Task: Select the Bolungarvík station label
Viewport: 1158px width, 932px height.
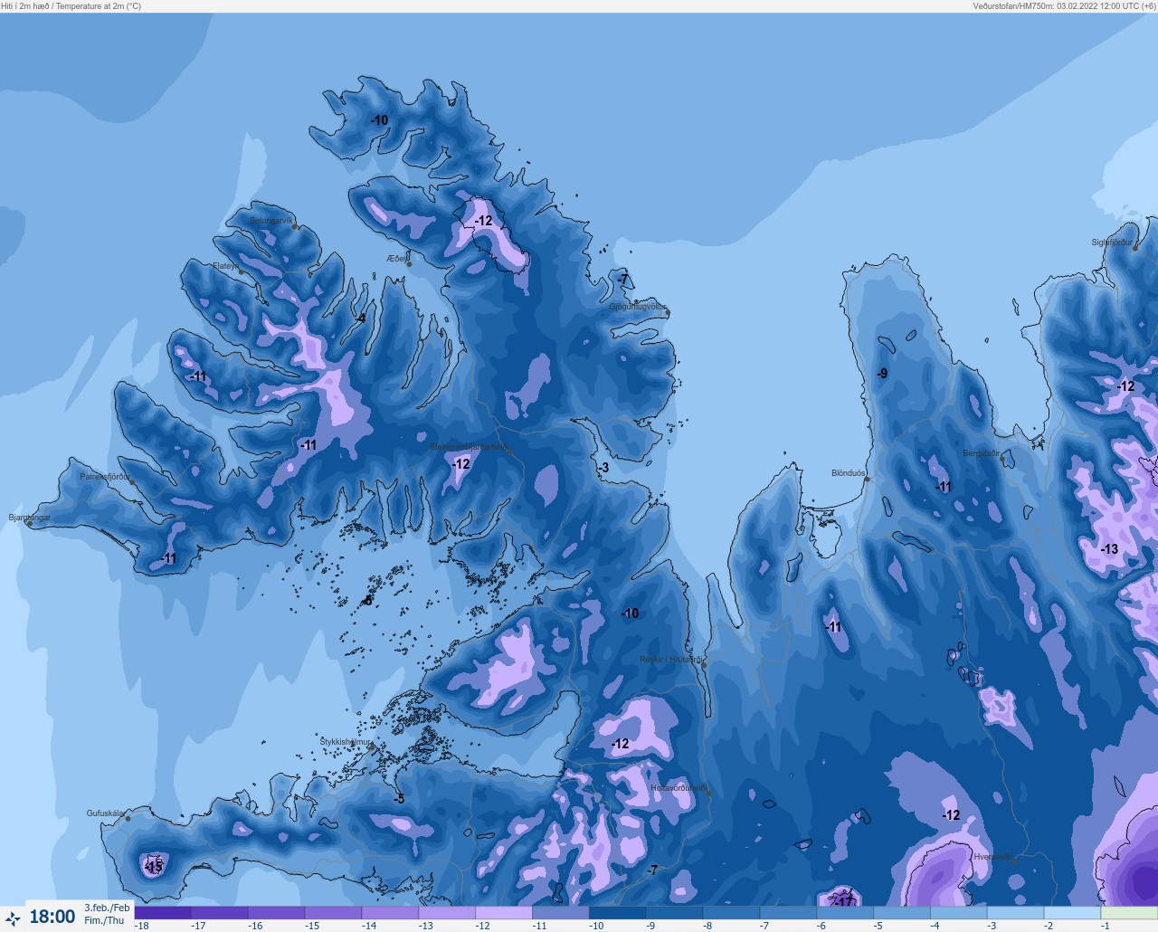Action: 271,221
